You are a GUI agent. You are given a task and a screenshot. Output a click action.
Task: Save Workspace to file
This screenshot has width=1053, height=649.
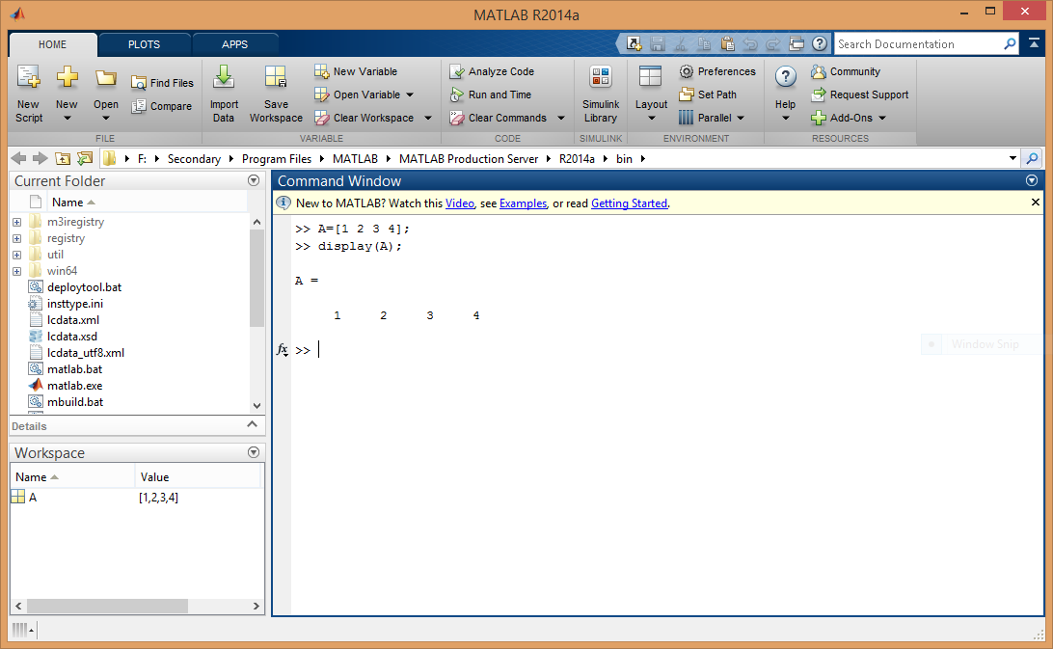pyautogui.click(x=276, y=95)
